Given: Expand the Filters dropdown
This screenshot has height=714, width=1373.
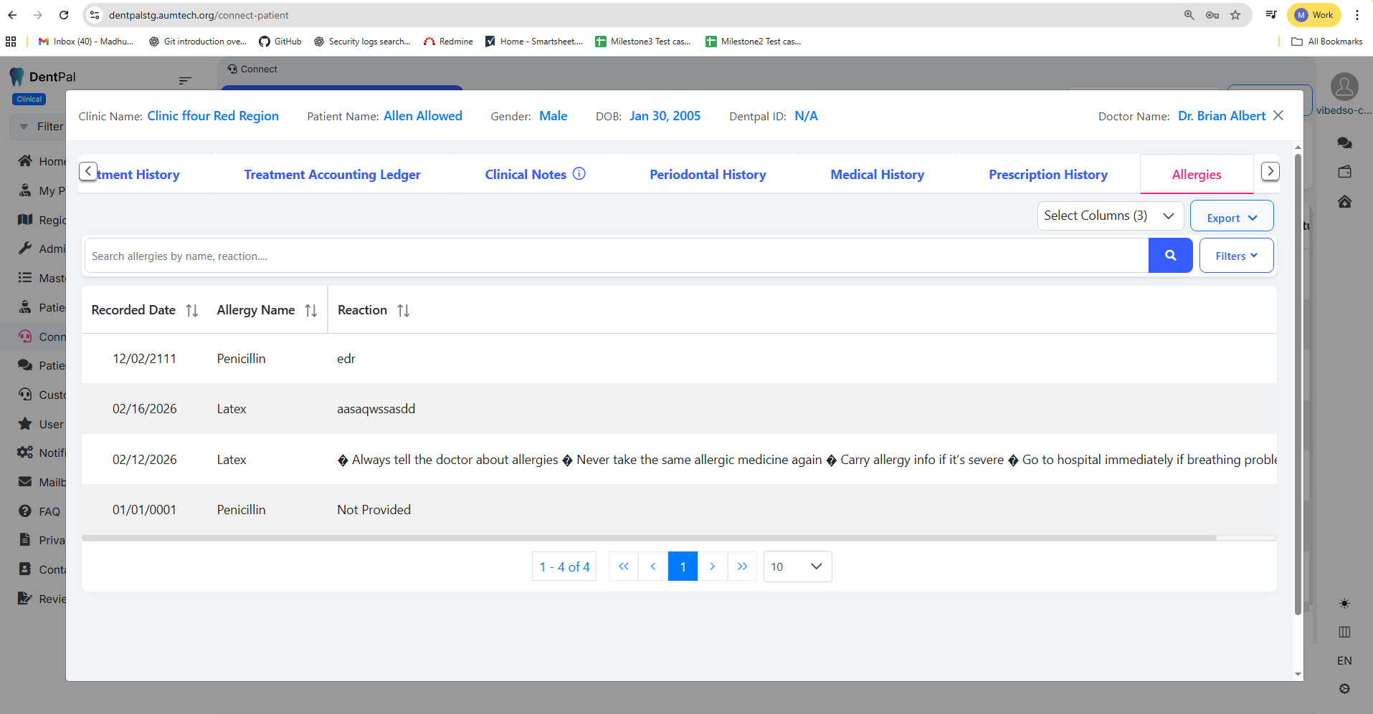Looking at the screenshot, I should click(1236, 256).
